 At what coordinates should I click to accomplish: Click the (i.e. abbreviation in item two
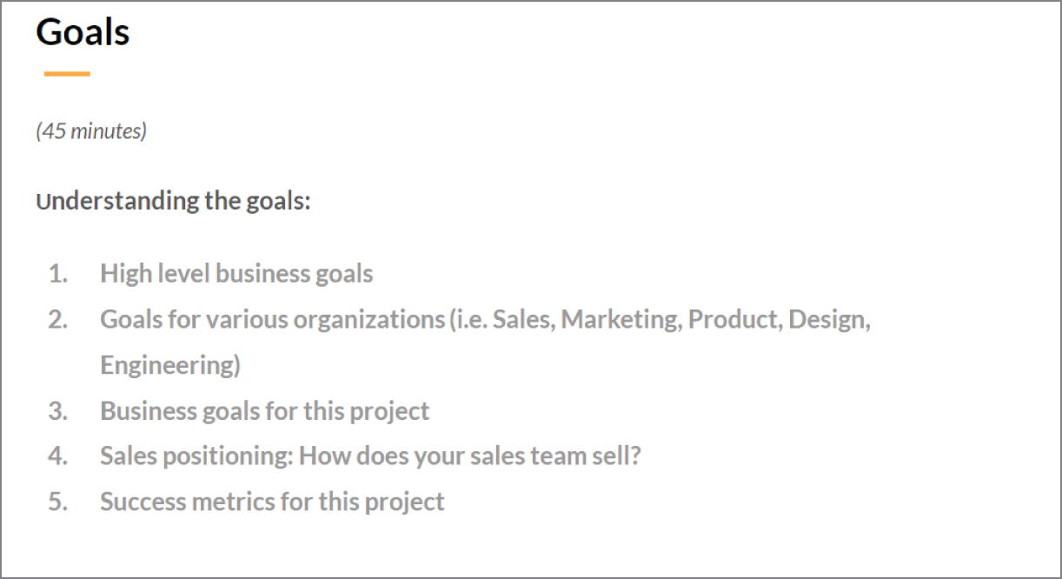tap(469, 320)
